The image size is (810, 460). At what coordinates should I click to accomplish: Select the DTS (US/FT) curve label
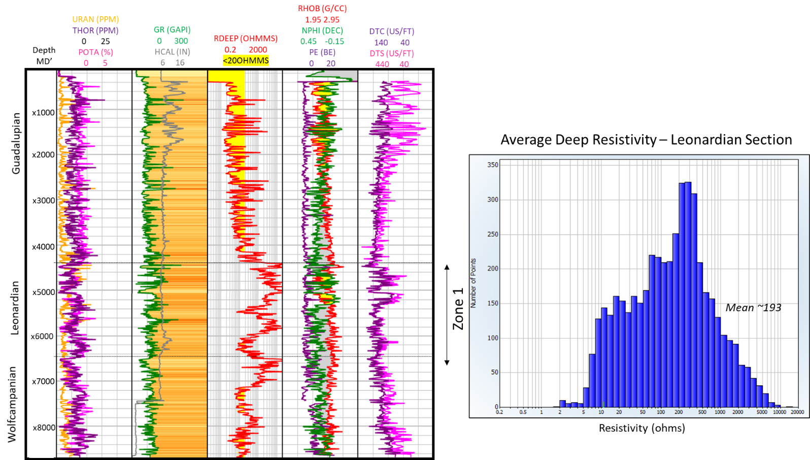coord(392,53)
